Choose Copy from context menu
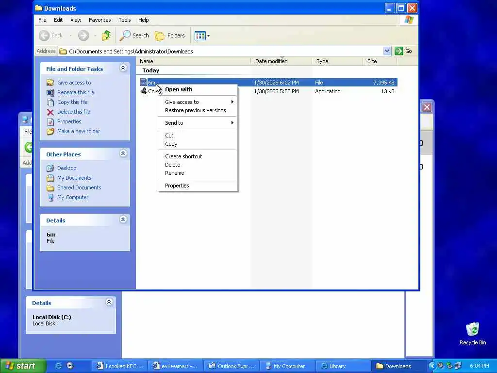 197,144
